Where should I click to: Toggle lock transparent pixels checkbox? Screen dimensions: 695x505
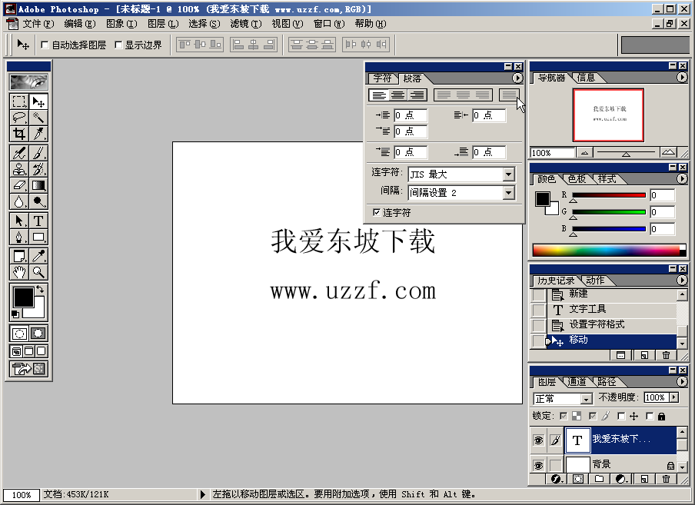[564, 416]
